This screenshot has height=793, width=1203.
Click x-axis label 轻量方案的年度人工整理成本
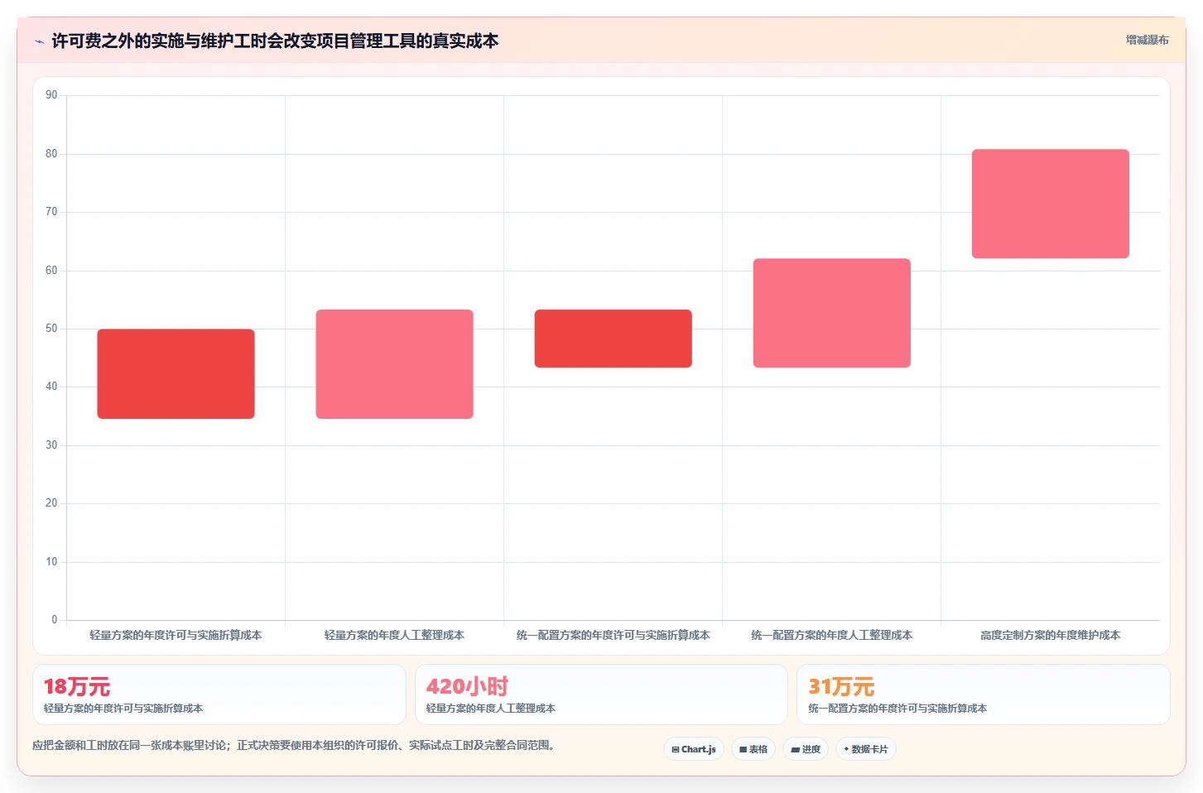tap(394, 635)
